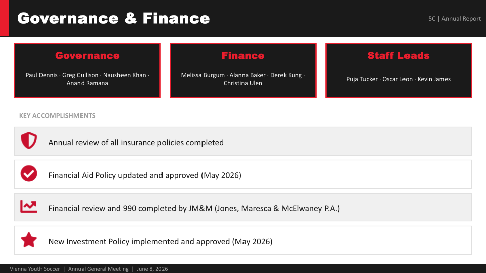
Task: Click Staff Leads names Puja Tucker list
Action: coord(398,79)
